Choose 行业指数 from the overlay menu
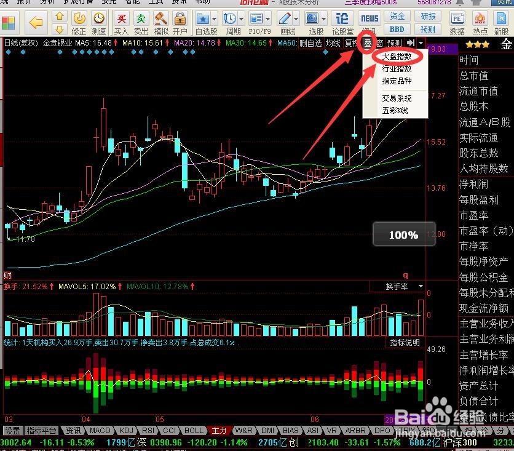 [x=397, y=68]
